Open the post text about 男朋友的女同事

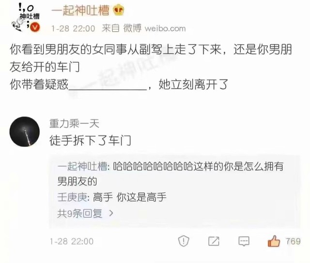click(151, 67)
